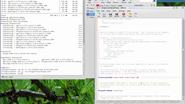Open Trash in Dolphin Places panel

pos(90,17)
